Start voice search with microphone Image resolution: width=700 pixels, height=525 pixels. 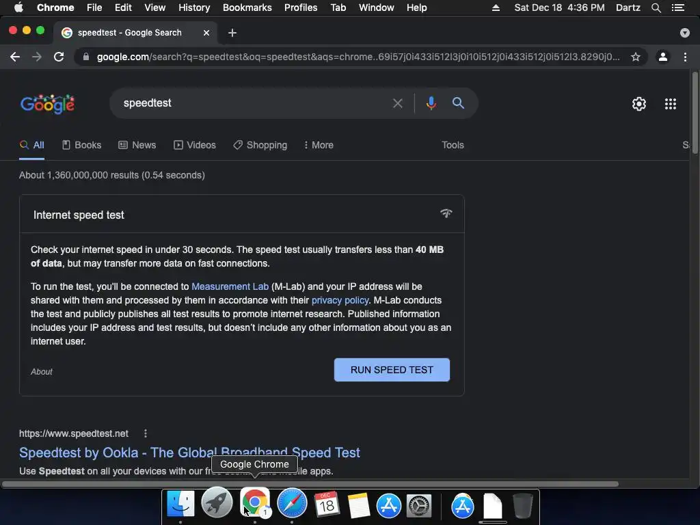pyautogui.click(x=431, y=103)
